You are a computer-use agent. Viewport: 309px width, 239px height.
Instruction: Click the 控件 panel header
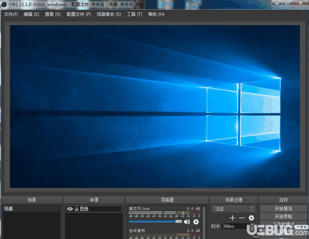(x=283, y=200)
